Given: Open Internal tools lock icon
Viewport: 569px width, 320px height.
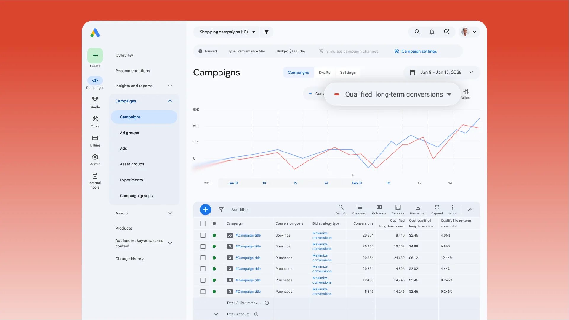Looking at the screenshot, I should 95,176.
